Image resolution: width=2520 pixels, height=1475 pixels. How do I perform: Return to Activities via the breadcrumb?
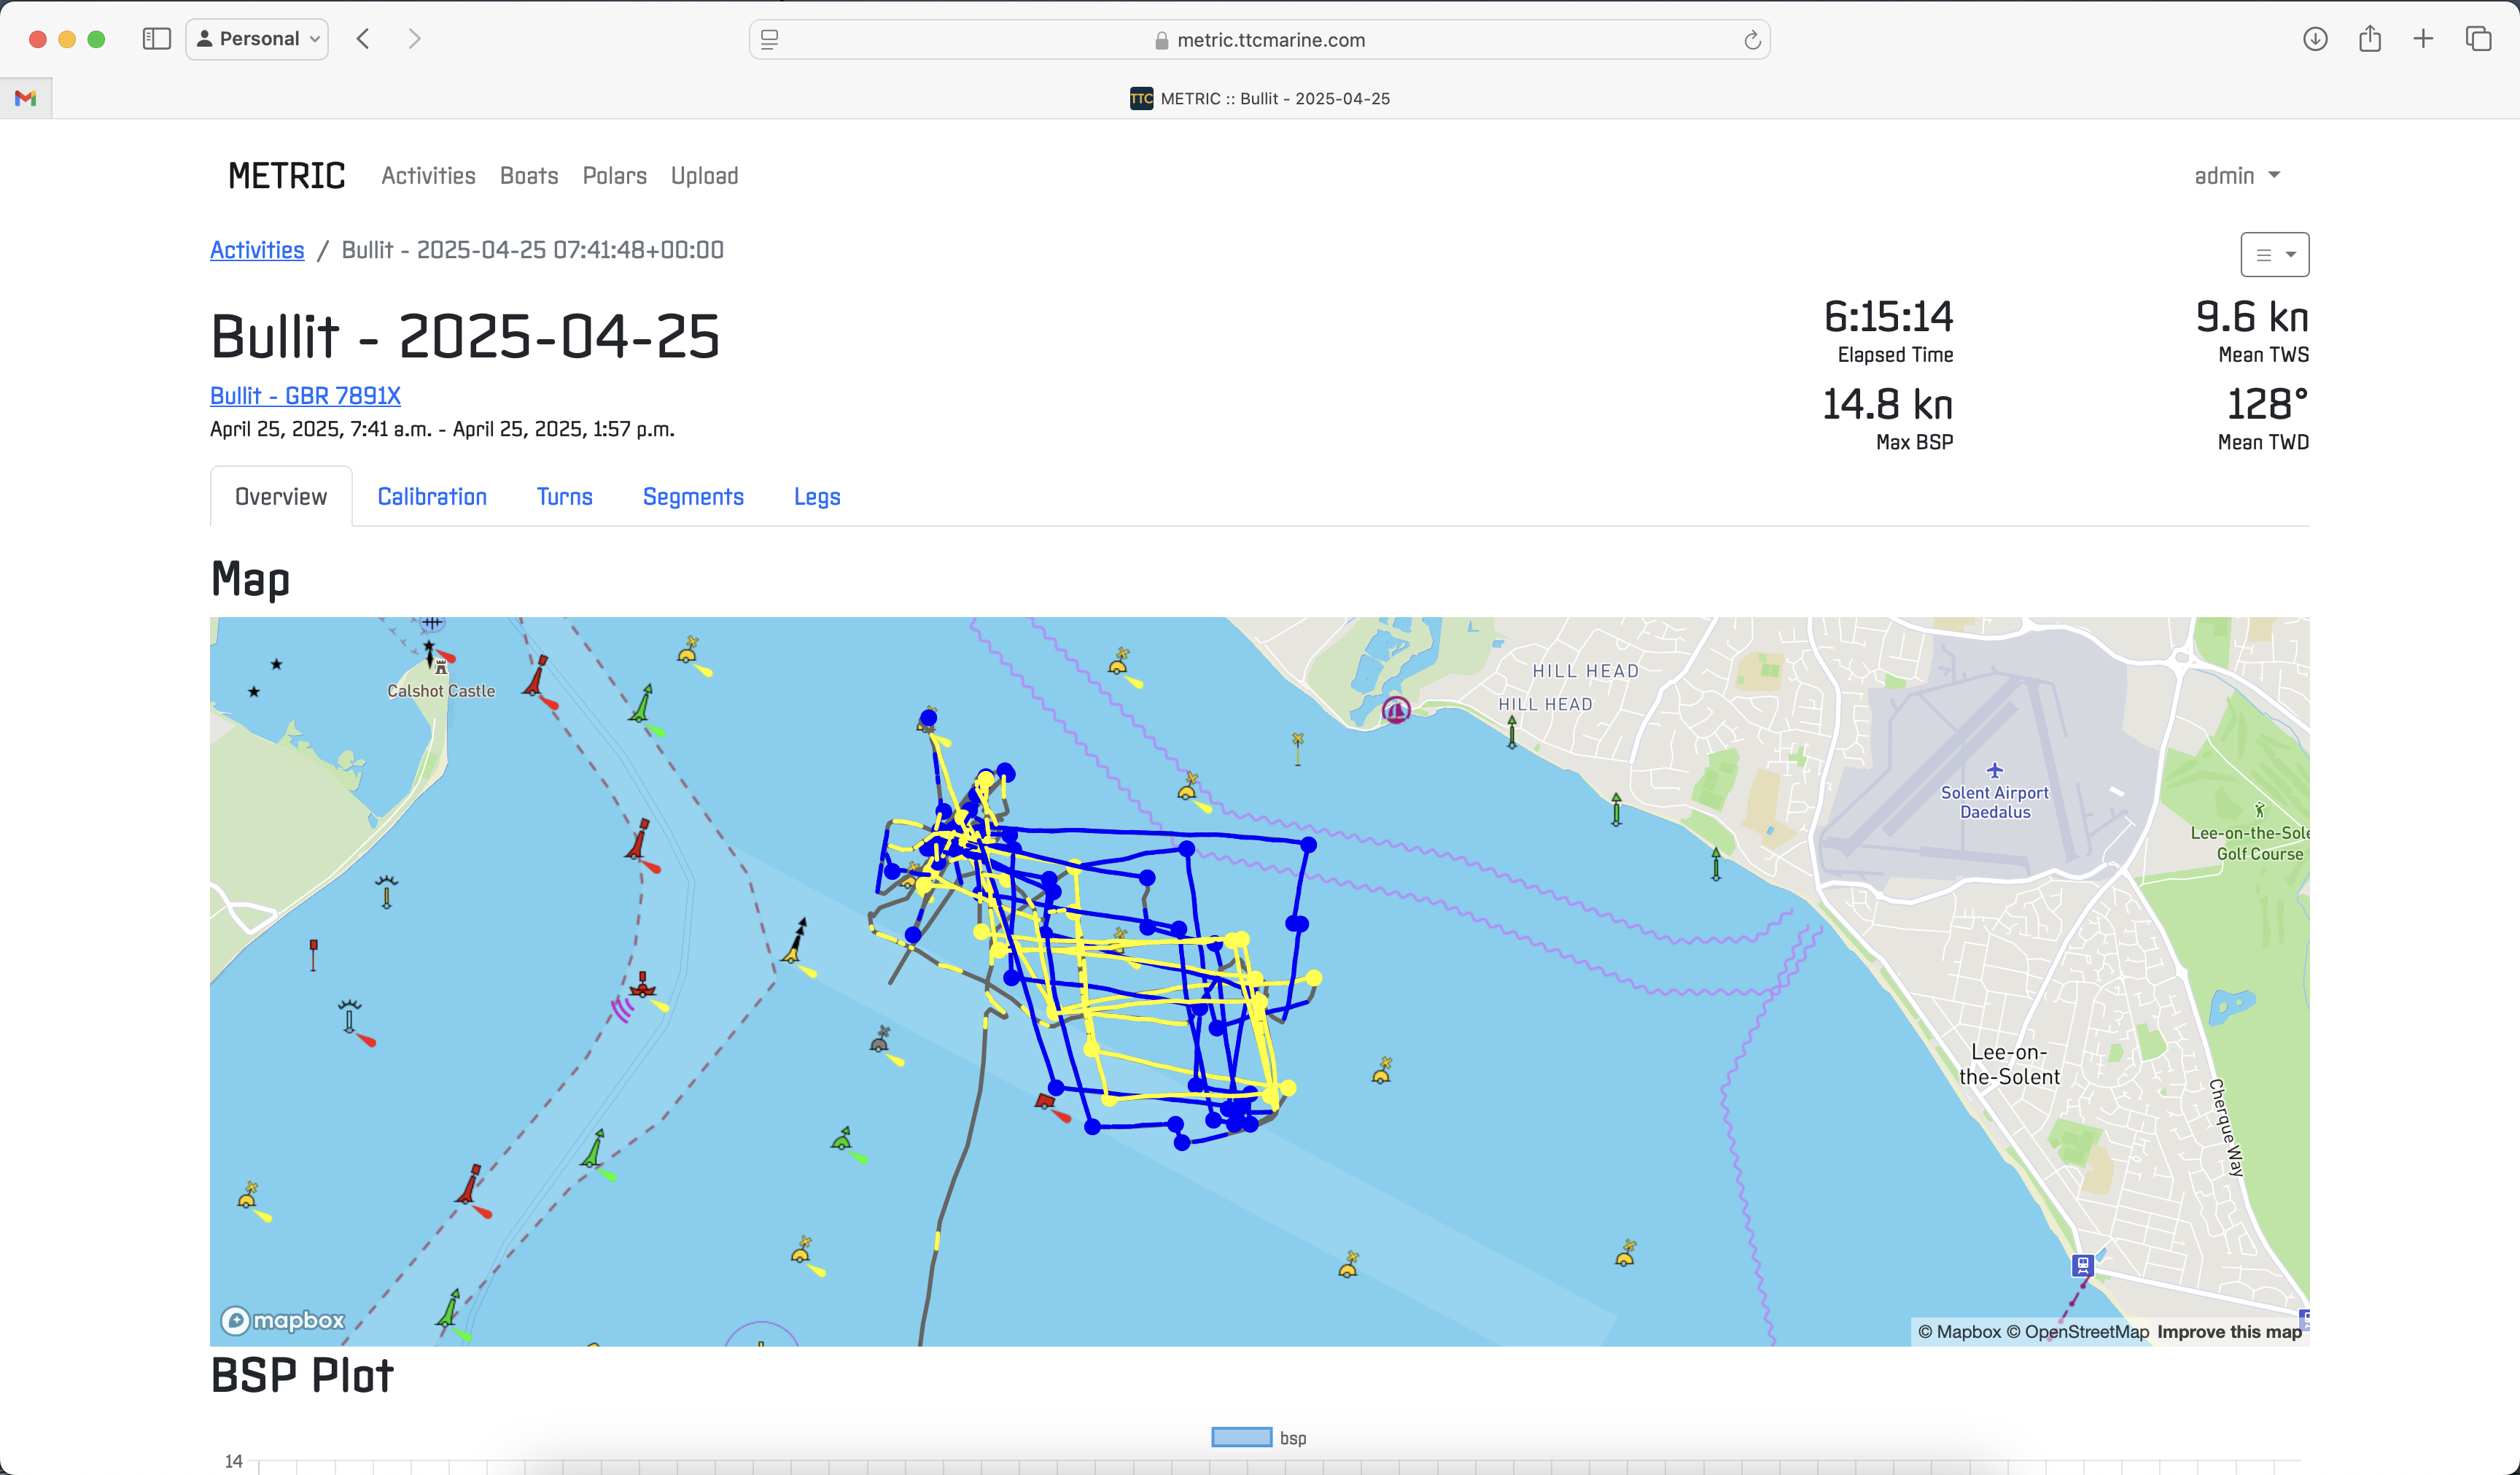click(x=256, y=250)
